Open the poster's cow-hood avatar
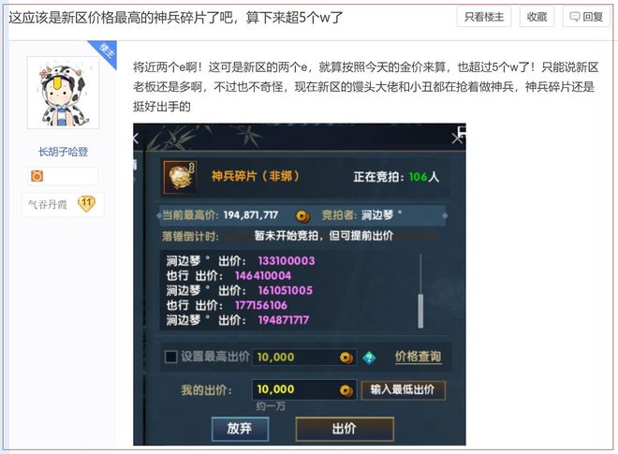This screenshot has width=618, height=454. [x=63, y=93]
